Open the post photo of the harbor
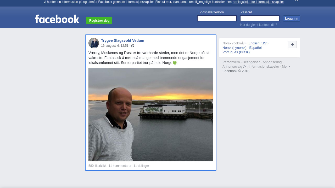335x188 pixels. pos(151,114)
